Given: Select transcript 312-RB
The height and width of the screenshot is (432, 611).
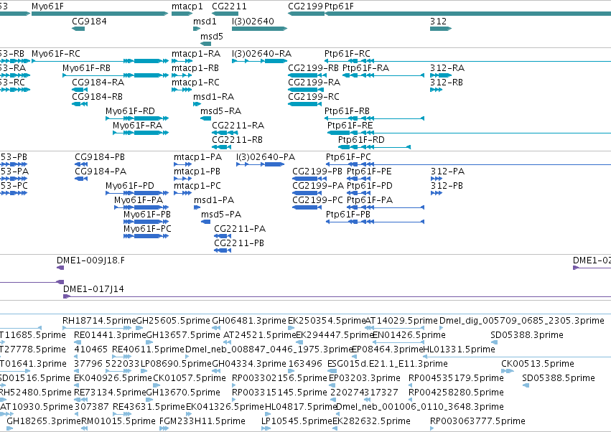Looking at the screenshot, I should pyautogui.click(x=436, y=90).
